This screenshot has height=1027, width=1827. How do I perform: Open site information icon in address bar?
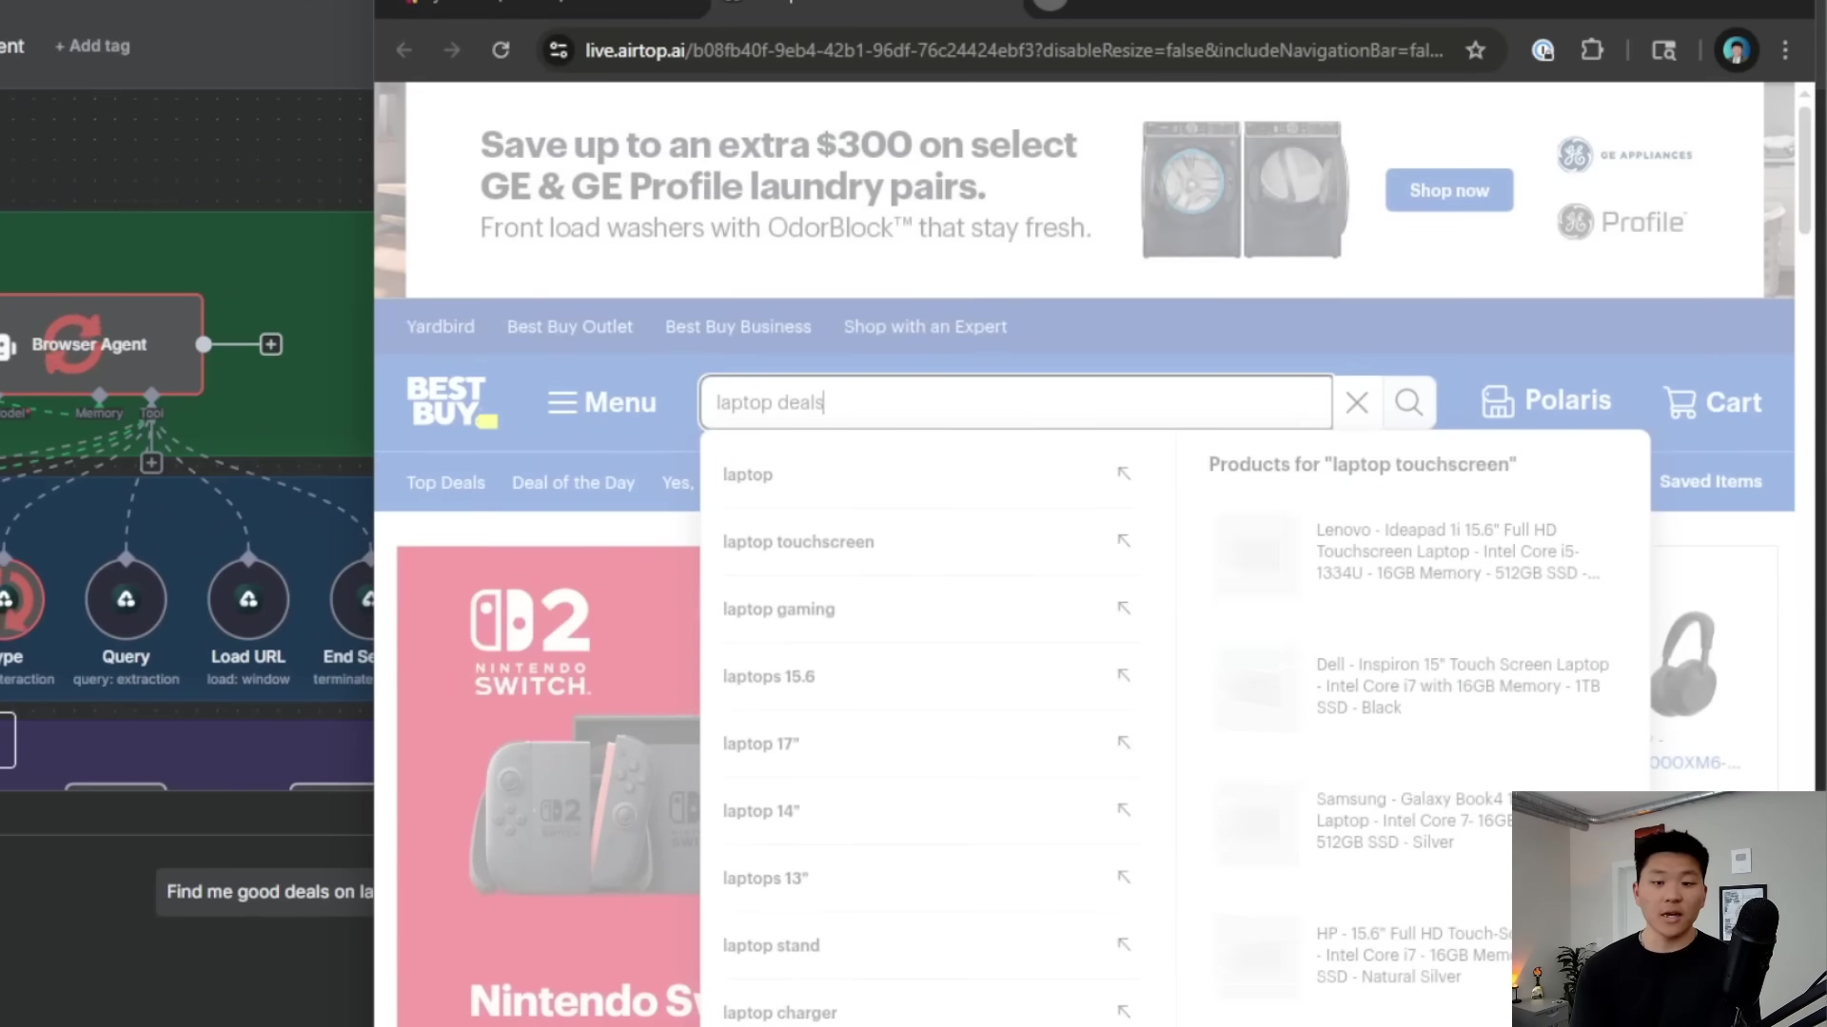559,50
